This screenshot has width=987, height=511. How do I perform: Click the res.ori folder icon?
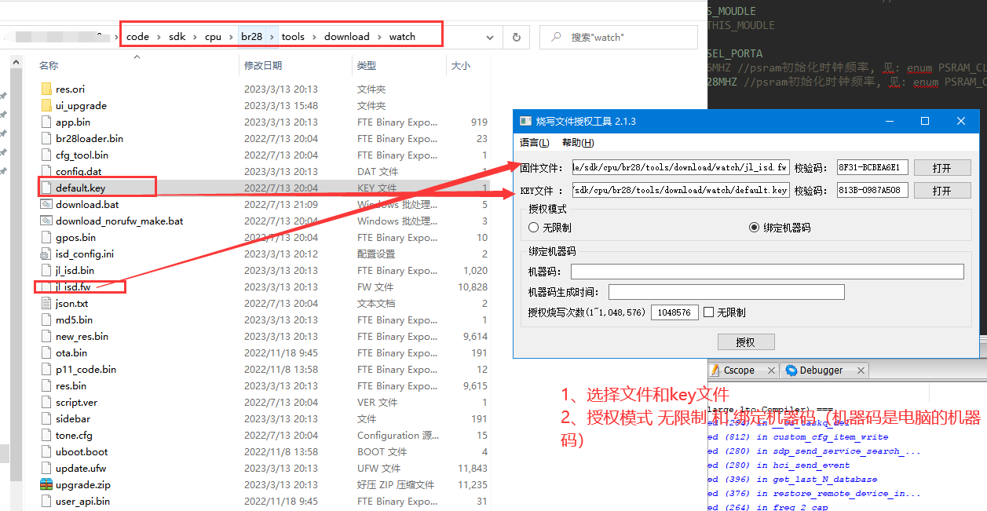point(46,89)
